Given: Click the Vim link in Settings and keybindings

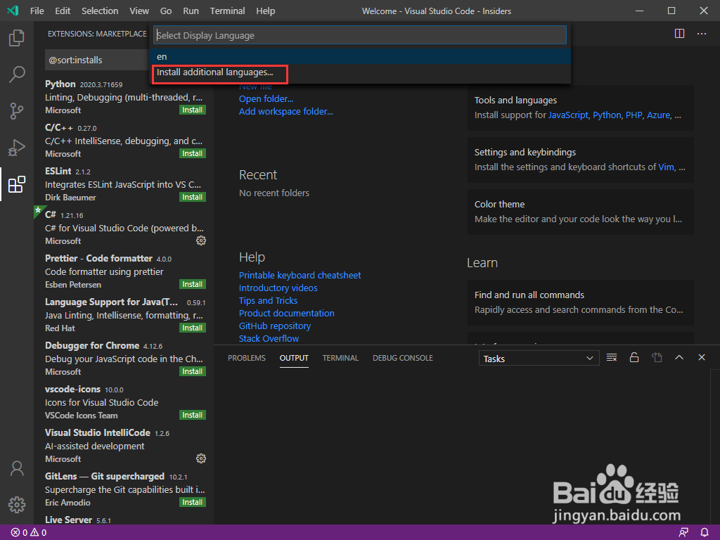Looking at the screenshot, I should pos(666,167).
